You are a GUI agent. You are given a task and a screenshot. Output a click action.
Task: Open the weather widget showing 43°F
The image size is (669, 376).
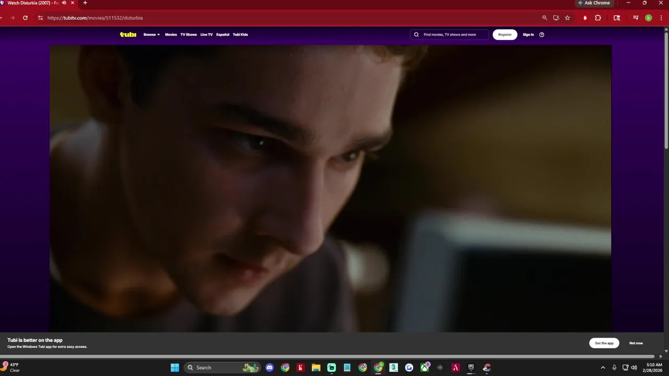click(x=11, y=368)
